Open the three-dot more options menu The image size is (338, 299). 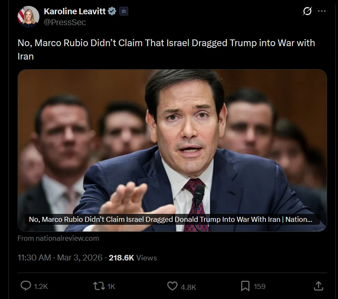(x=322, y=11)
